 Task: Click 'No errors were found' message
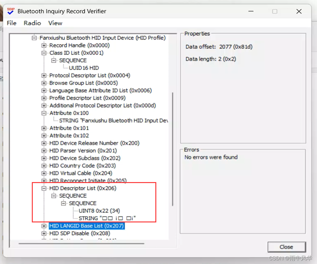point(211,157)
